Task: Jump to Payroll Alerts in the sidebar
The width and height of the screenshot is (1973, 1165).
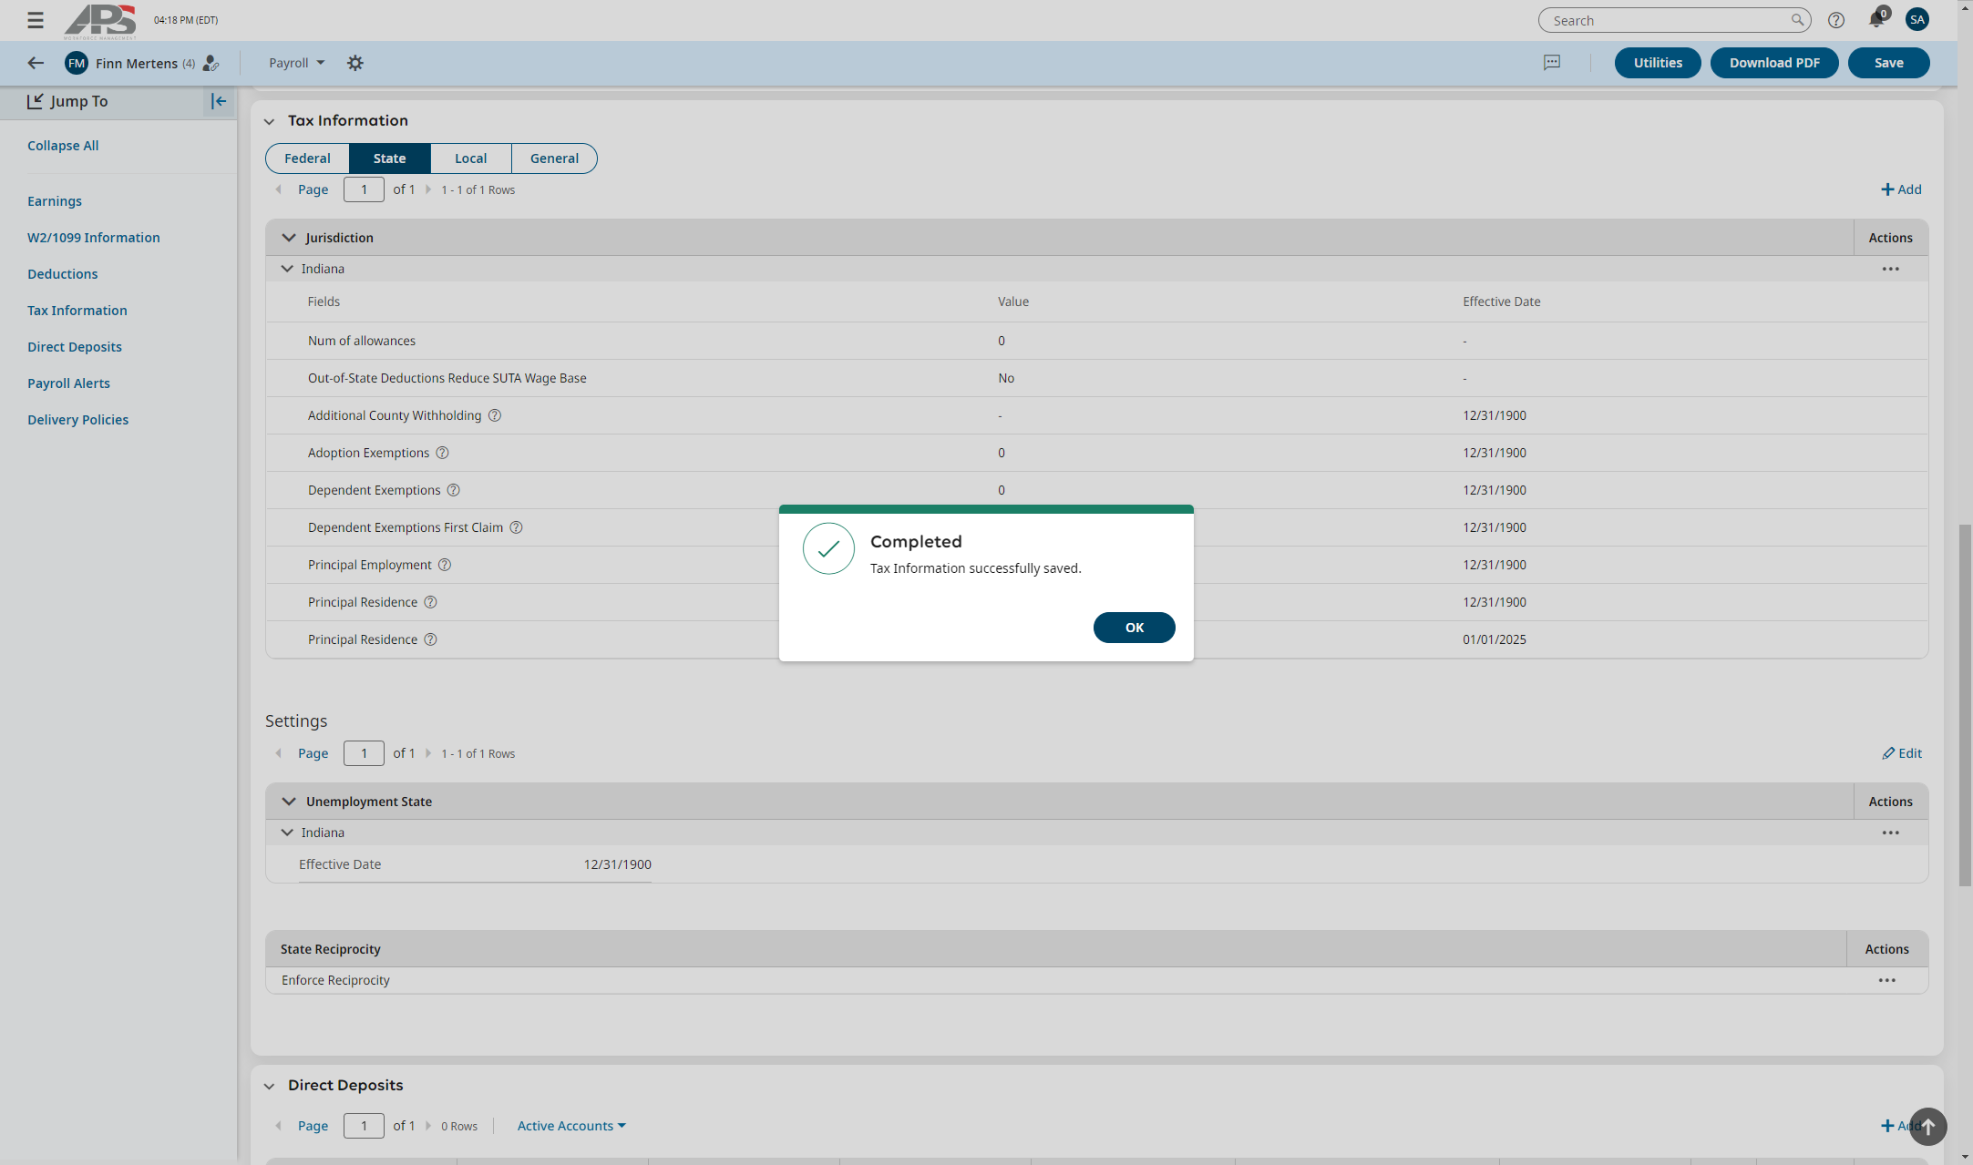Action: point(68,383)
